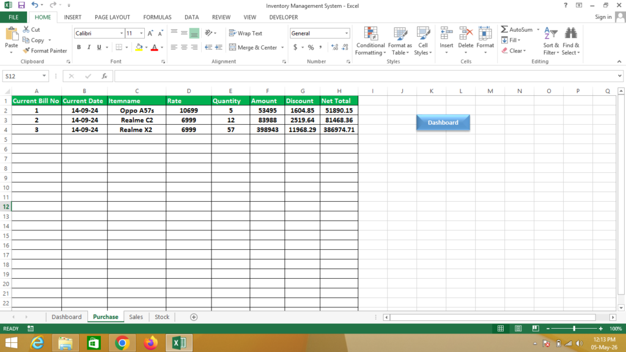Screen dimensions: 626x352
Task: Save the workbook with the floppy icon
Action: (21, 5)
